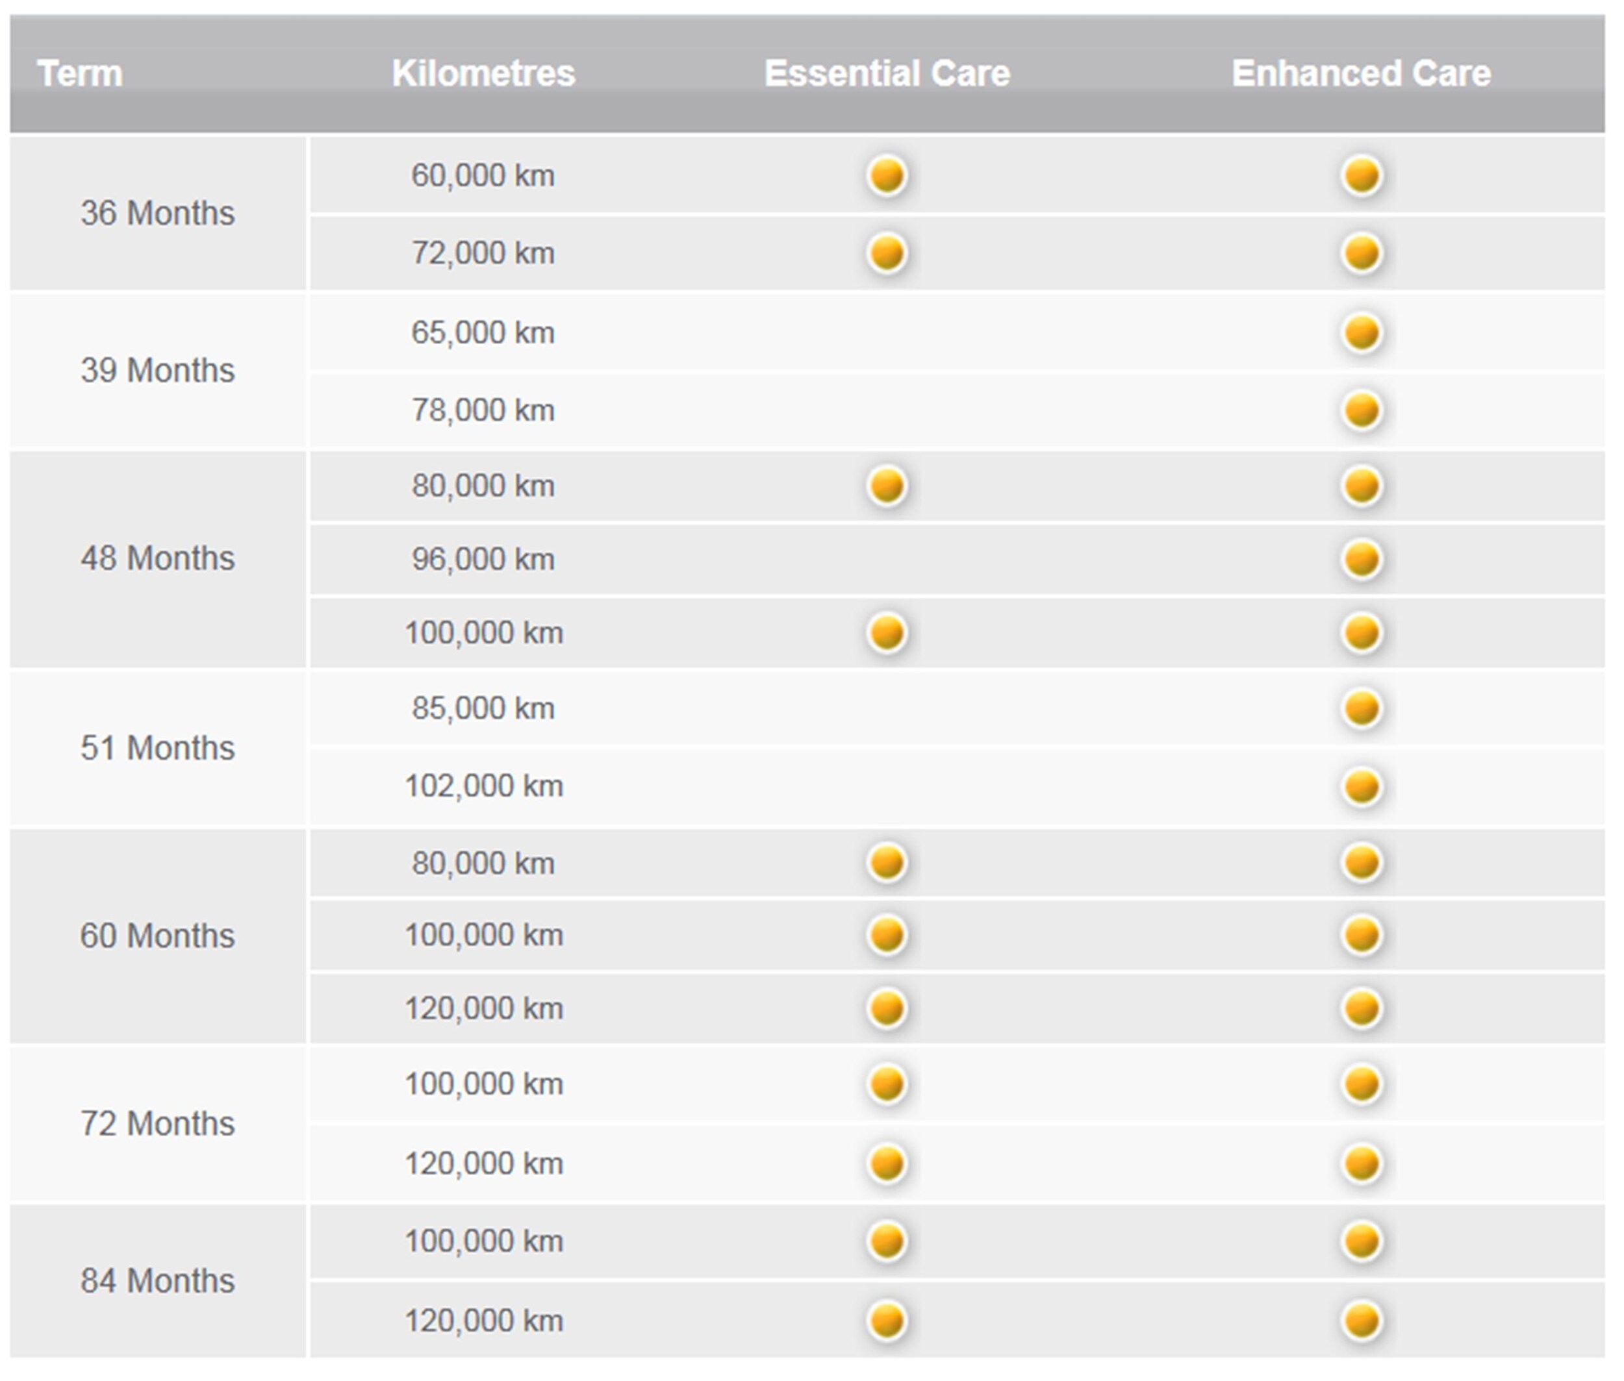Click the 102,000 km cell
This screenshot has height=1381, width=1624.
pos(483,786)
